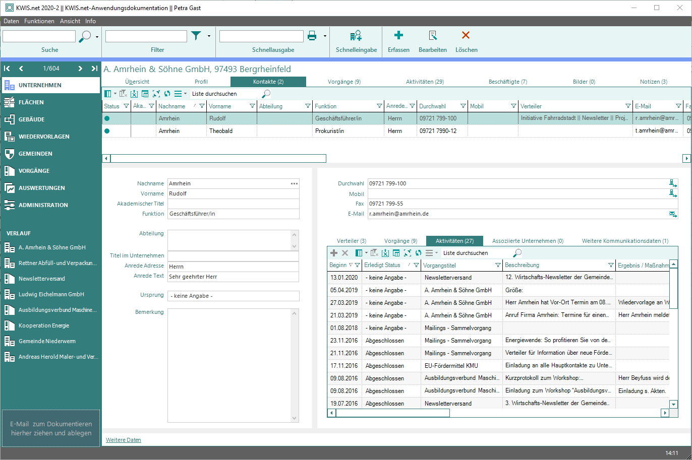Image resolution: width=692 pixels, height=460 pixels.
Task: Select AUSWERTUNGEN in sidebar
Action: coord(50,188)
